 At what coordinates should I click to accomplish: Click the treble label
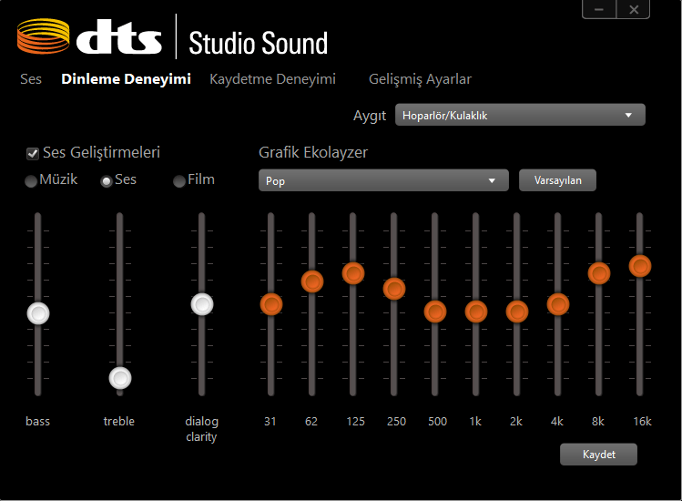[119, 422]
